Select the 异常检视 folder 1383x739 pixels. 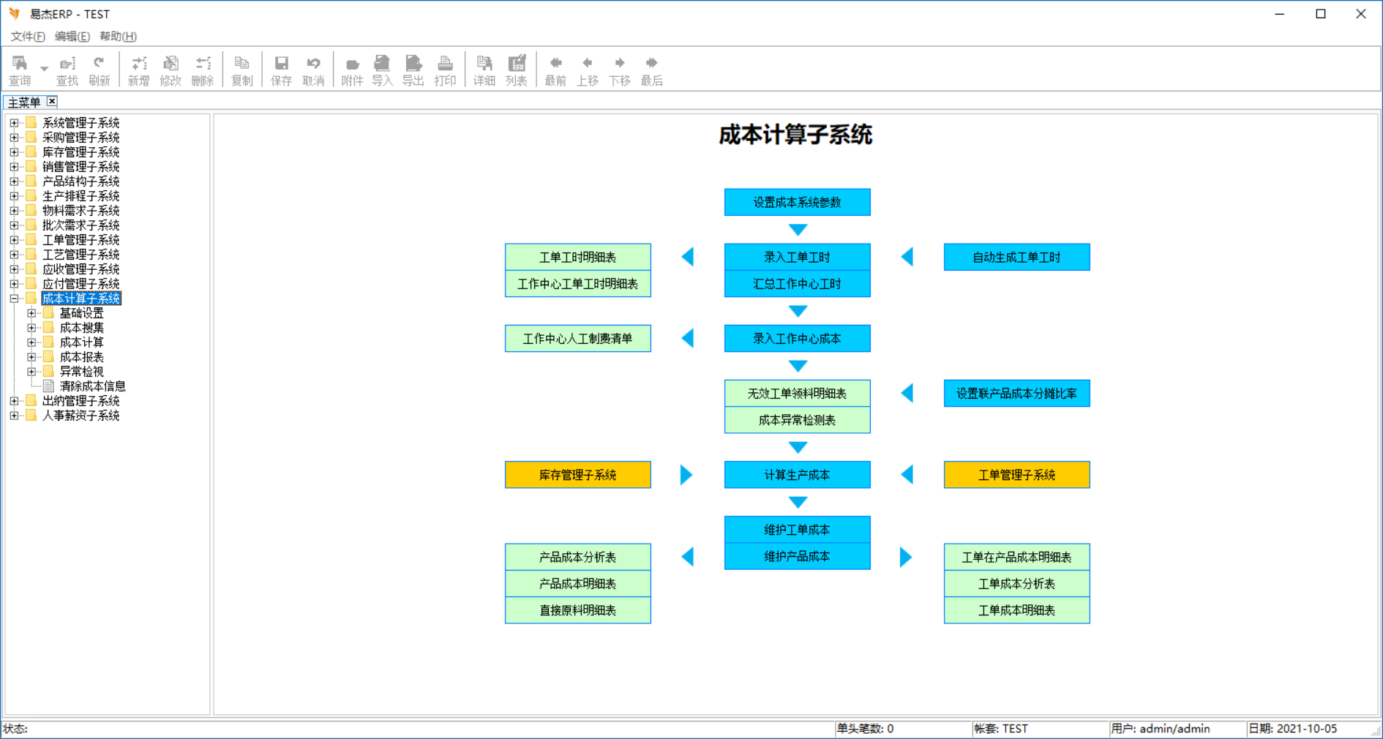81,372
